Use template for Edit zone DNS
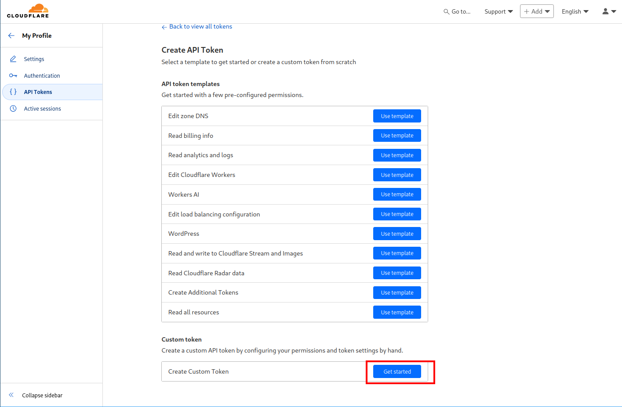This screenshot has height=407, width=622. coord(397,116)
